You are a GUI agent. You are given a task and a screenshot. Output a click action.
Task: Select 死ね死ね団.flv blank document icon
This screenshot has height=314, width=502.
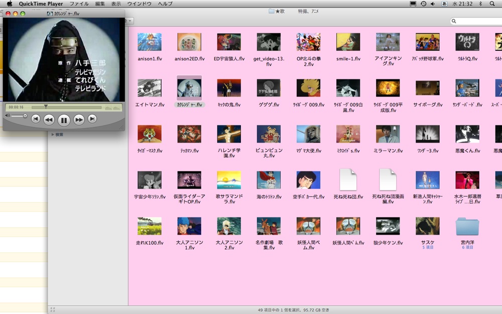348,180
